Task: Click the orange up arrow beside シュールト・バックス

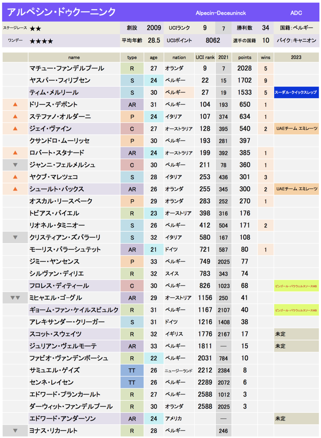Action: point(15,189)
